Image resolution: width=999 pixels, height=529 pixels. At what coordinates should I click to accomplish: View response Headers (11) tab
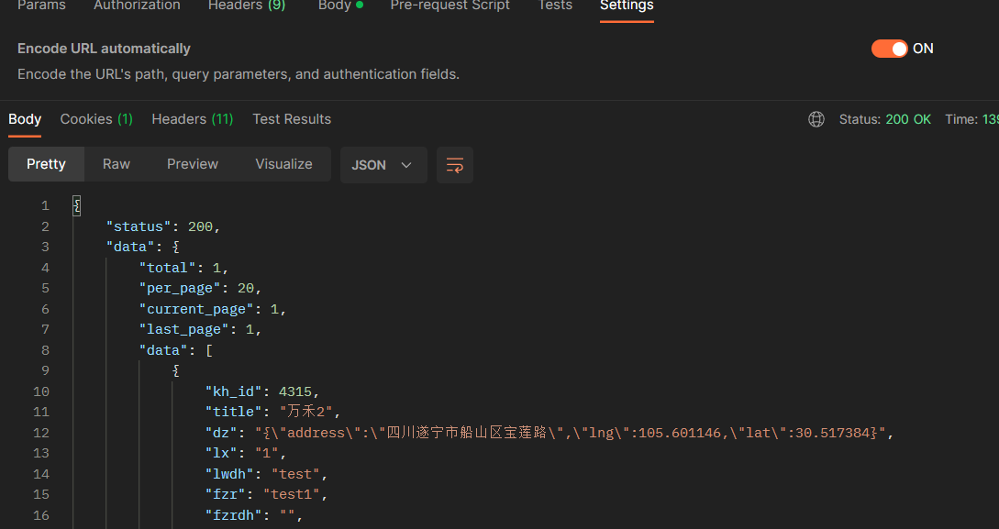[x=192, y=119]
